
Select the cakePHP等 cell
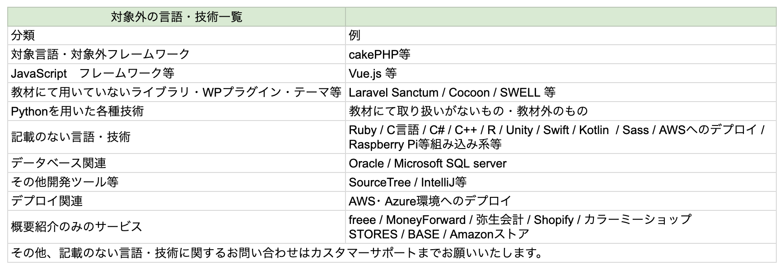561,54
